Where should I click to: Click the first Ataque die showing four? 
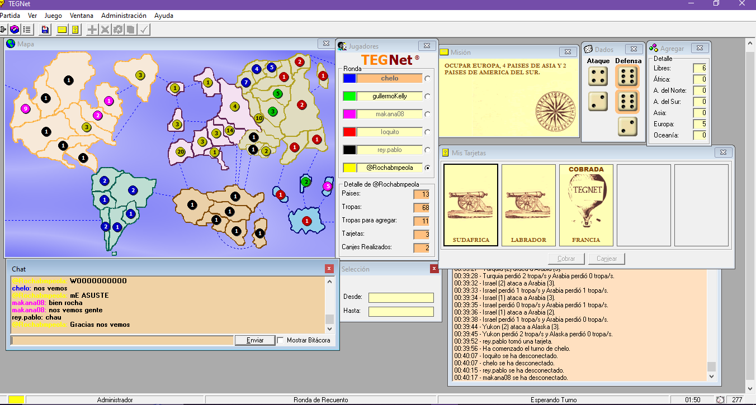pyautogui.click(x=598, y=76)
